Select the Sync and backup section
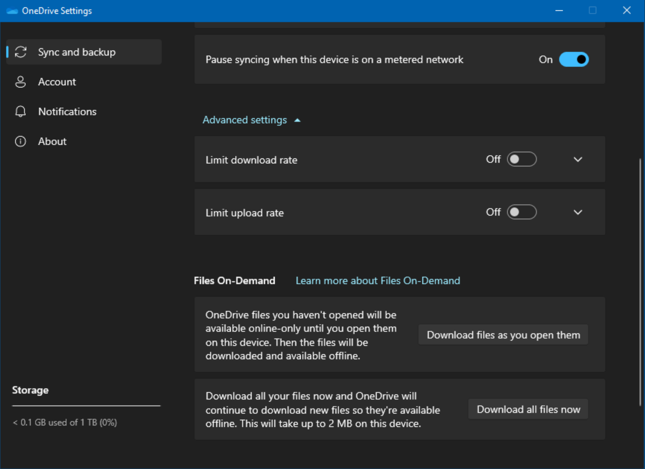645x469 pixels. click(76, 52)
